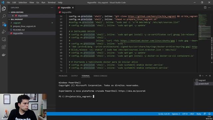
Task: Open the Selection menu
Action: point(23,2)
